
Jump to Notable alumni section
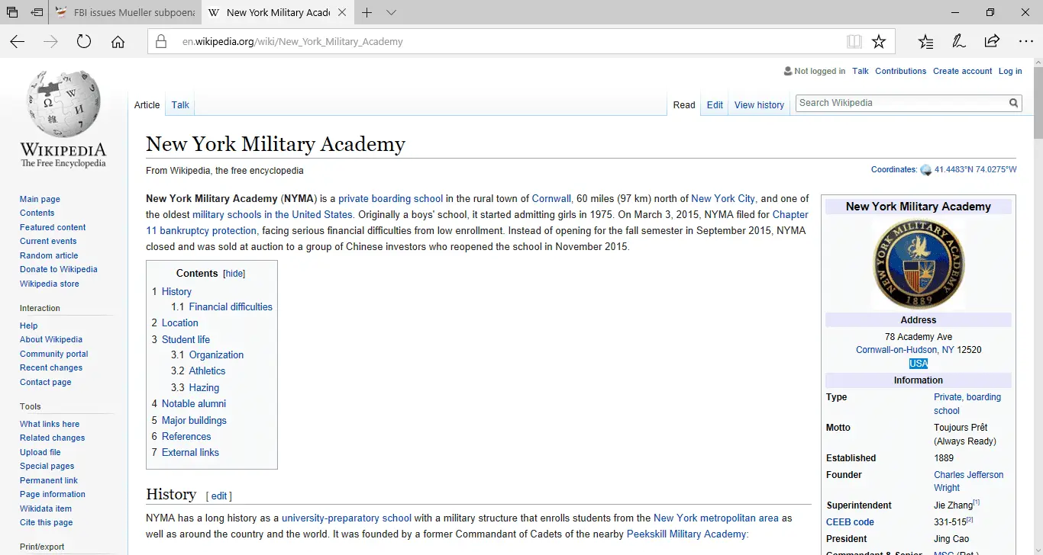(x=193, y=403)
